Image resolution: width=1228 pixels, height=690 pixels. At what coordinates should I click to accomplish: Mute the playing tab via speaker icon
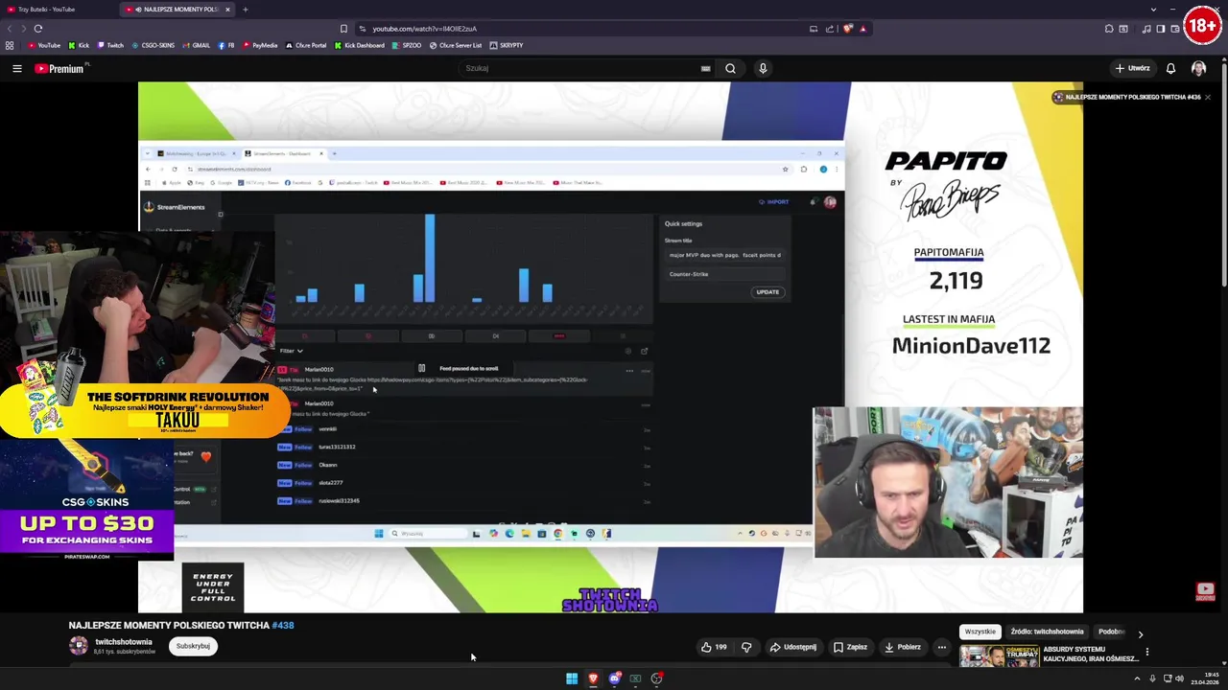tap(138, 10)
